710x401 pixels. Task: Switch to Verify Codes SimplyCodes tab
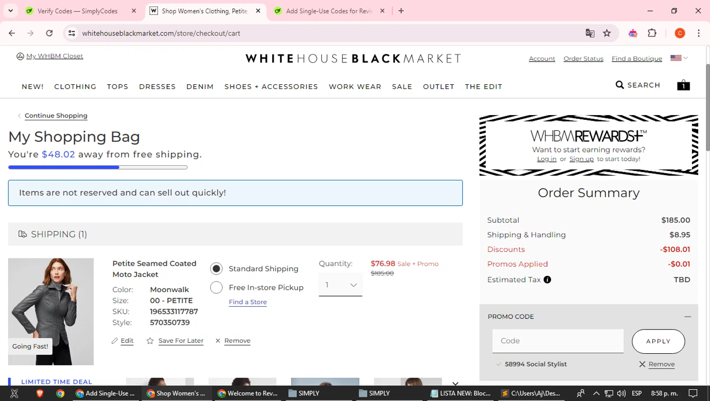[x=80, y=11]
